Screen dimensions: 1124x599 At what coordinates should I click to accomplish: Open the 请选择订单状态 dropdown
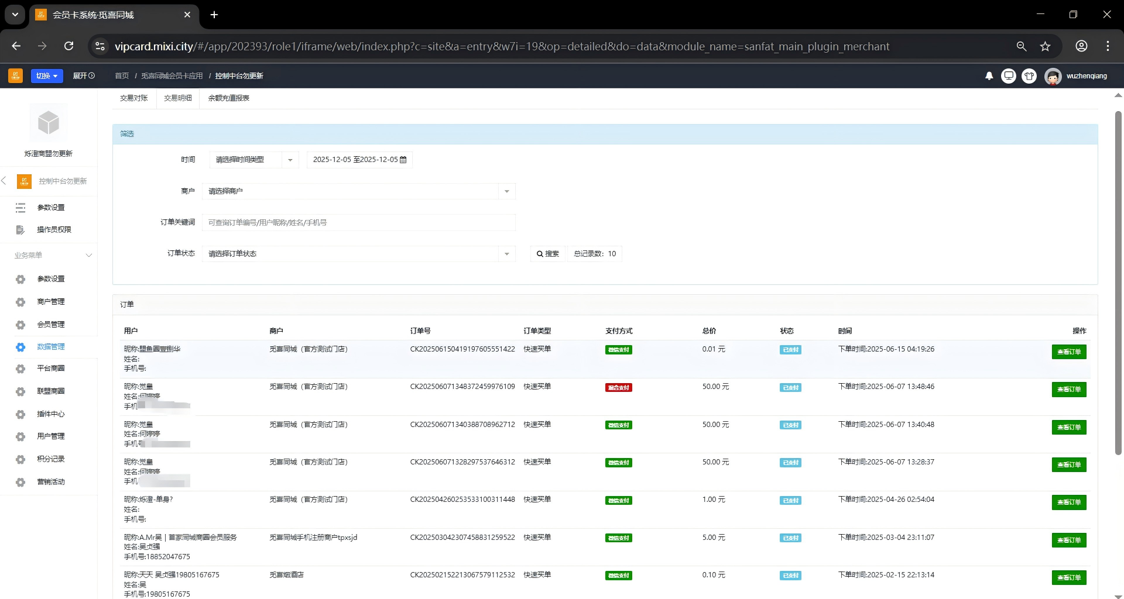coord(358,254)
